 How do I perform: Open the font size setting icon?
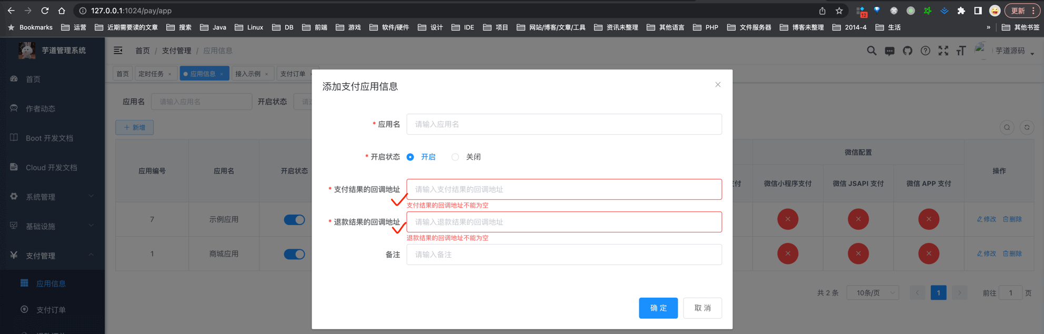click(961, 51)
